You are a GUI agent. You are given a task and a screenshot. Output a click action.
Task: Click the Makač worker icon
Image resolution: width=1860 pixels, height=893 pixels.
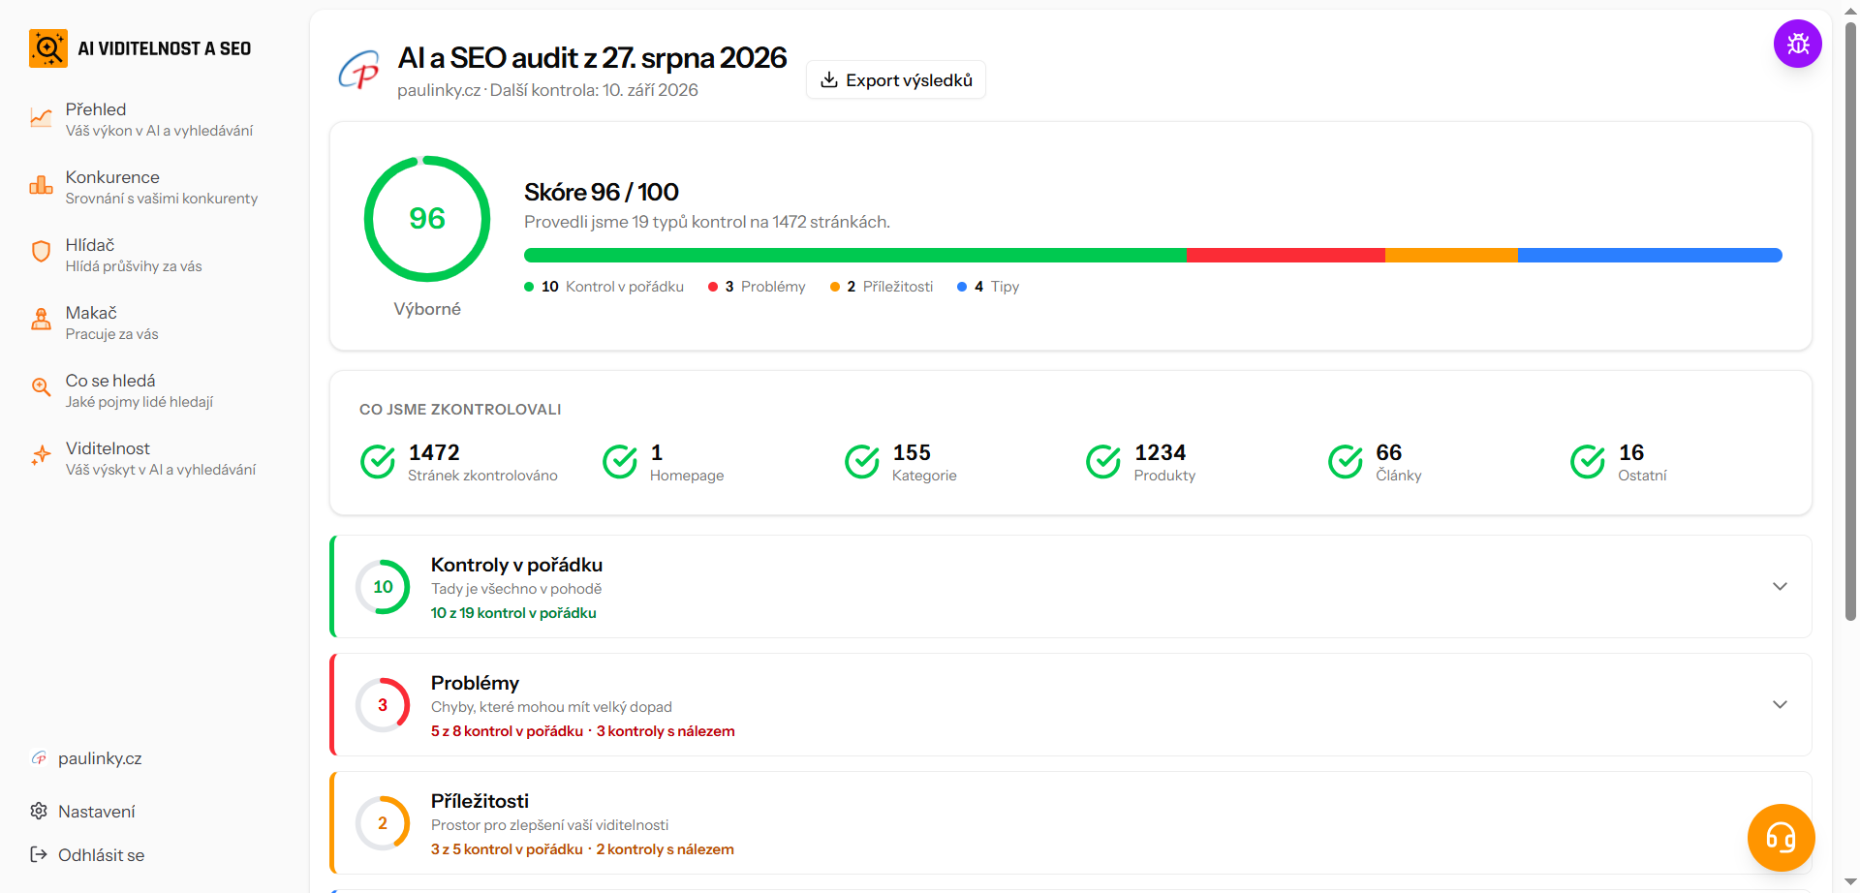click(41, 321)
